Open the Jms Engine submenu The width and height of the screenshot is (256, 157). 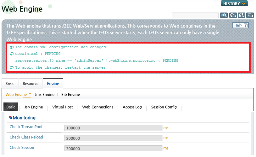(x=45, y=95)
